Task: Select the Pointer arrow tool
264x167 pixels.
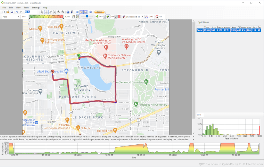Action: [x=42, y=12]
